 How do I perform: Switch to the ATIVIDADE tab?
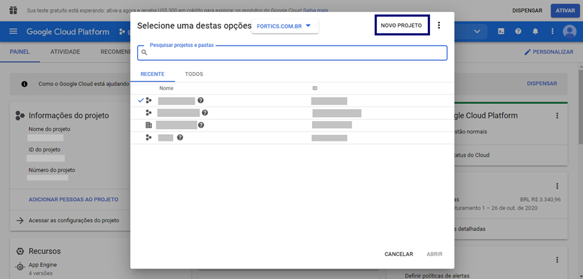point(65,52)
